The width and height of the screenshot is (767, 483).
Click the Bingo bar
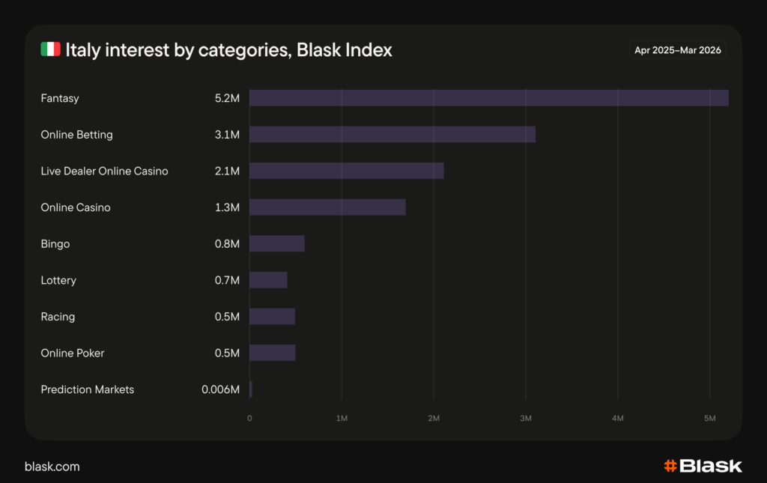pyautogui.click(x=276, y=243)
